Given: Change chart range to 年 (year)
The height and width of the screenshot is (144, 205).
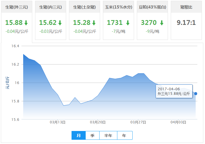Looking at the screenshot, I should click(x=124, y=136).
